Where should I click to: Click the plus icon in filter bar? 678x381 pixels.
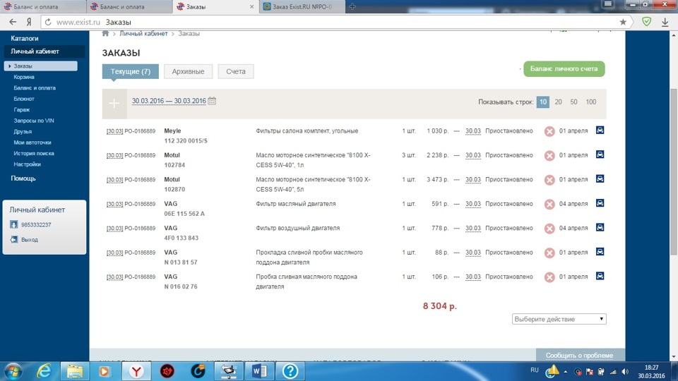tap(114, 104)
